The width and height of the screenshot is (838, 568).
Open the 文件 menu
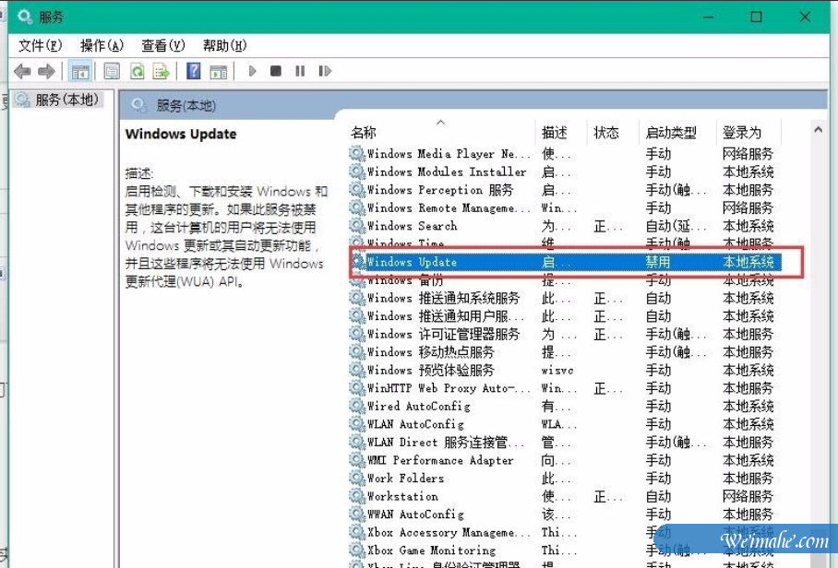[38, 44]
